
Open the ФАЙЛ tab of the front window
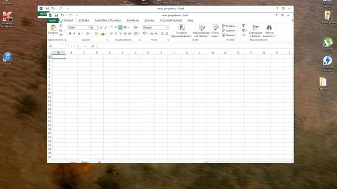pyautogui.click(x=53, y=20)
